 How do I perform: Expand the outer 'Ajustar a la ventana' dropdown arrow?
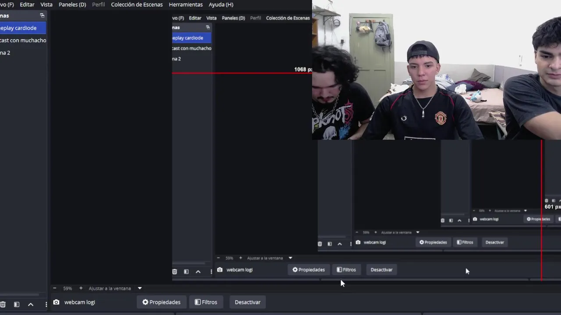click(x=140, y=288)
